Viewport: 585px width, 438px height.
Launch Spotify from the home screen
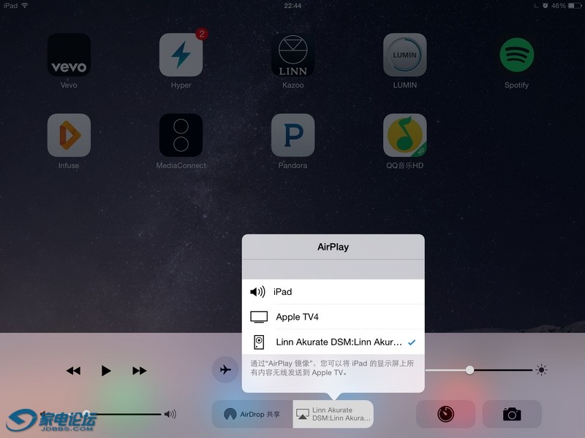(516, 55)
